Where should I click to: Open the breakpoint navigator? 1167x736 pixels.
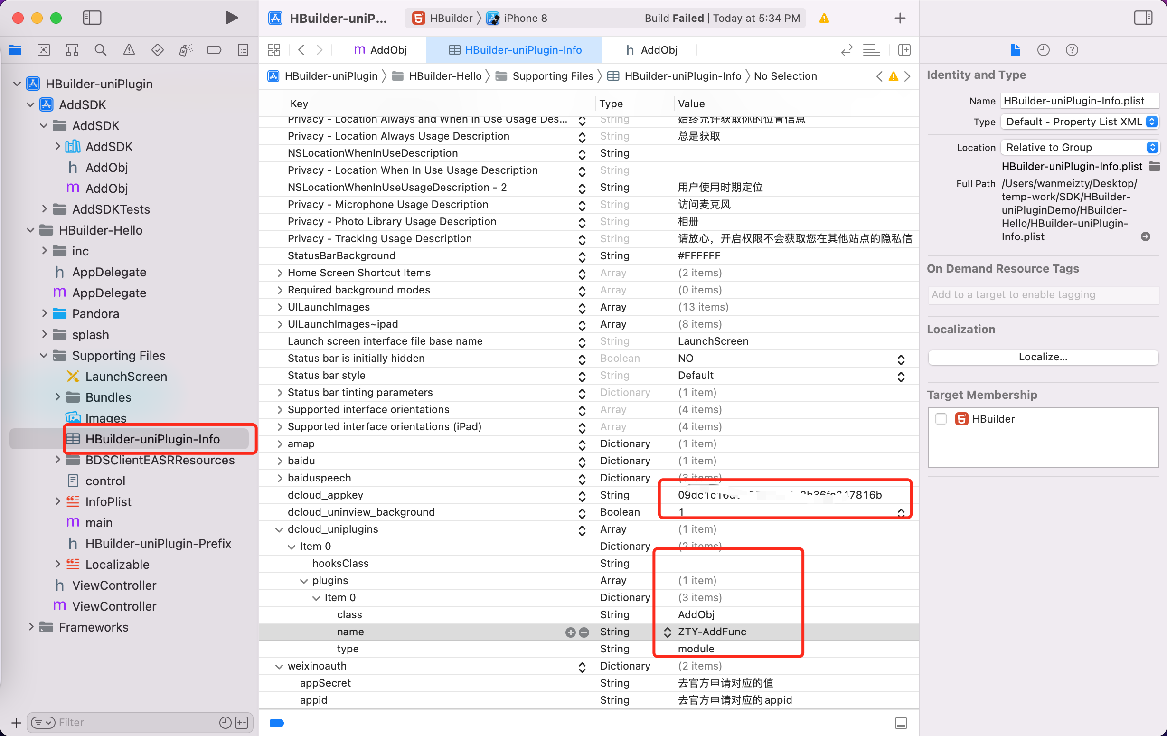point(214,50)
